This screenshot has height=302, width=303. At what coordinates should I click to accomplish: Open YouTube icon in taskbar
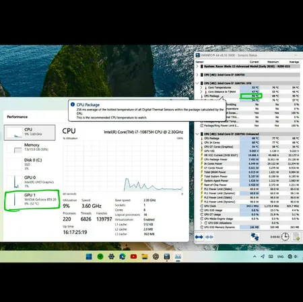(133, 256)
